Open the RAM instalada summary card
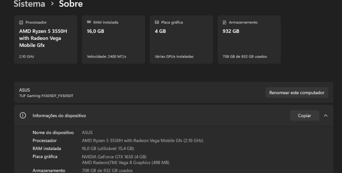 [x=114, y=39]
